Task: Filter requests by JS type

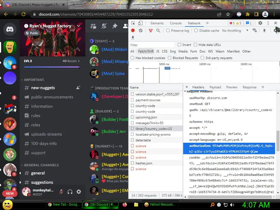Action: (158, 51)
